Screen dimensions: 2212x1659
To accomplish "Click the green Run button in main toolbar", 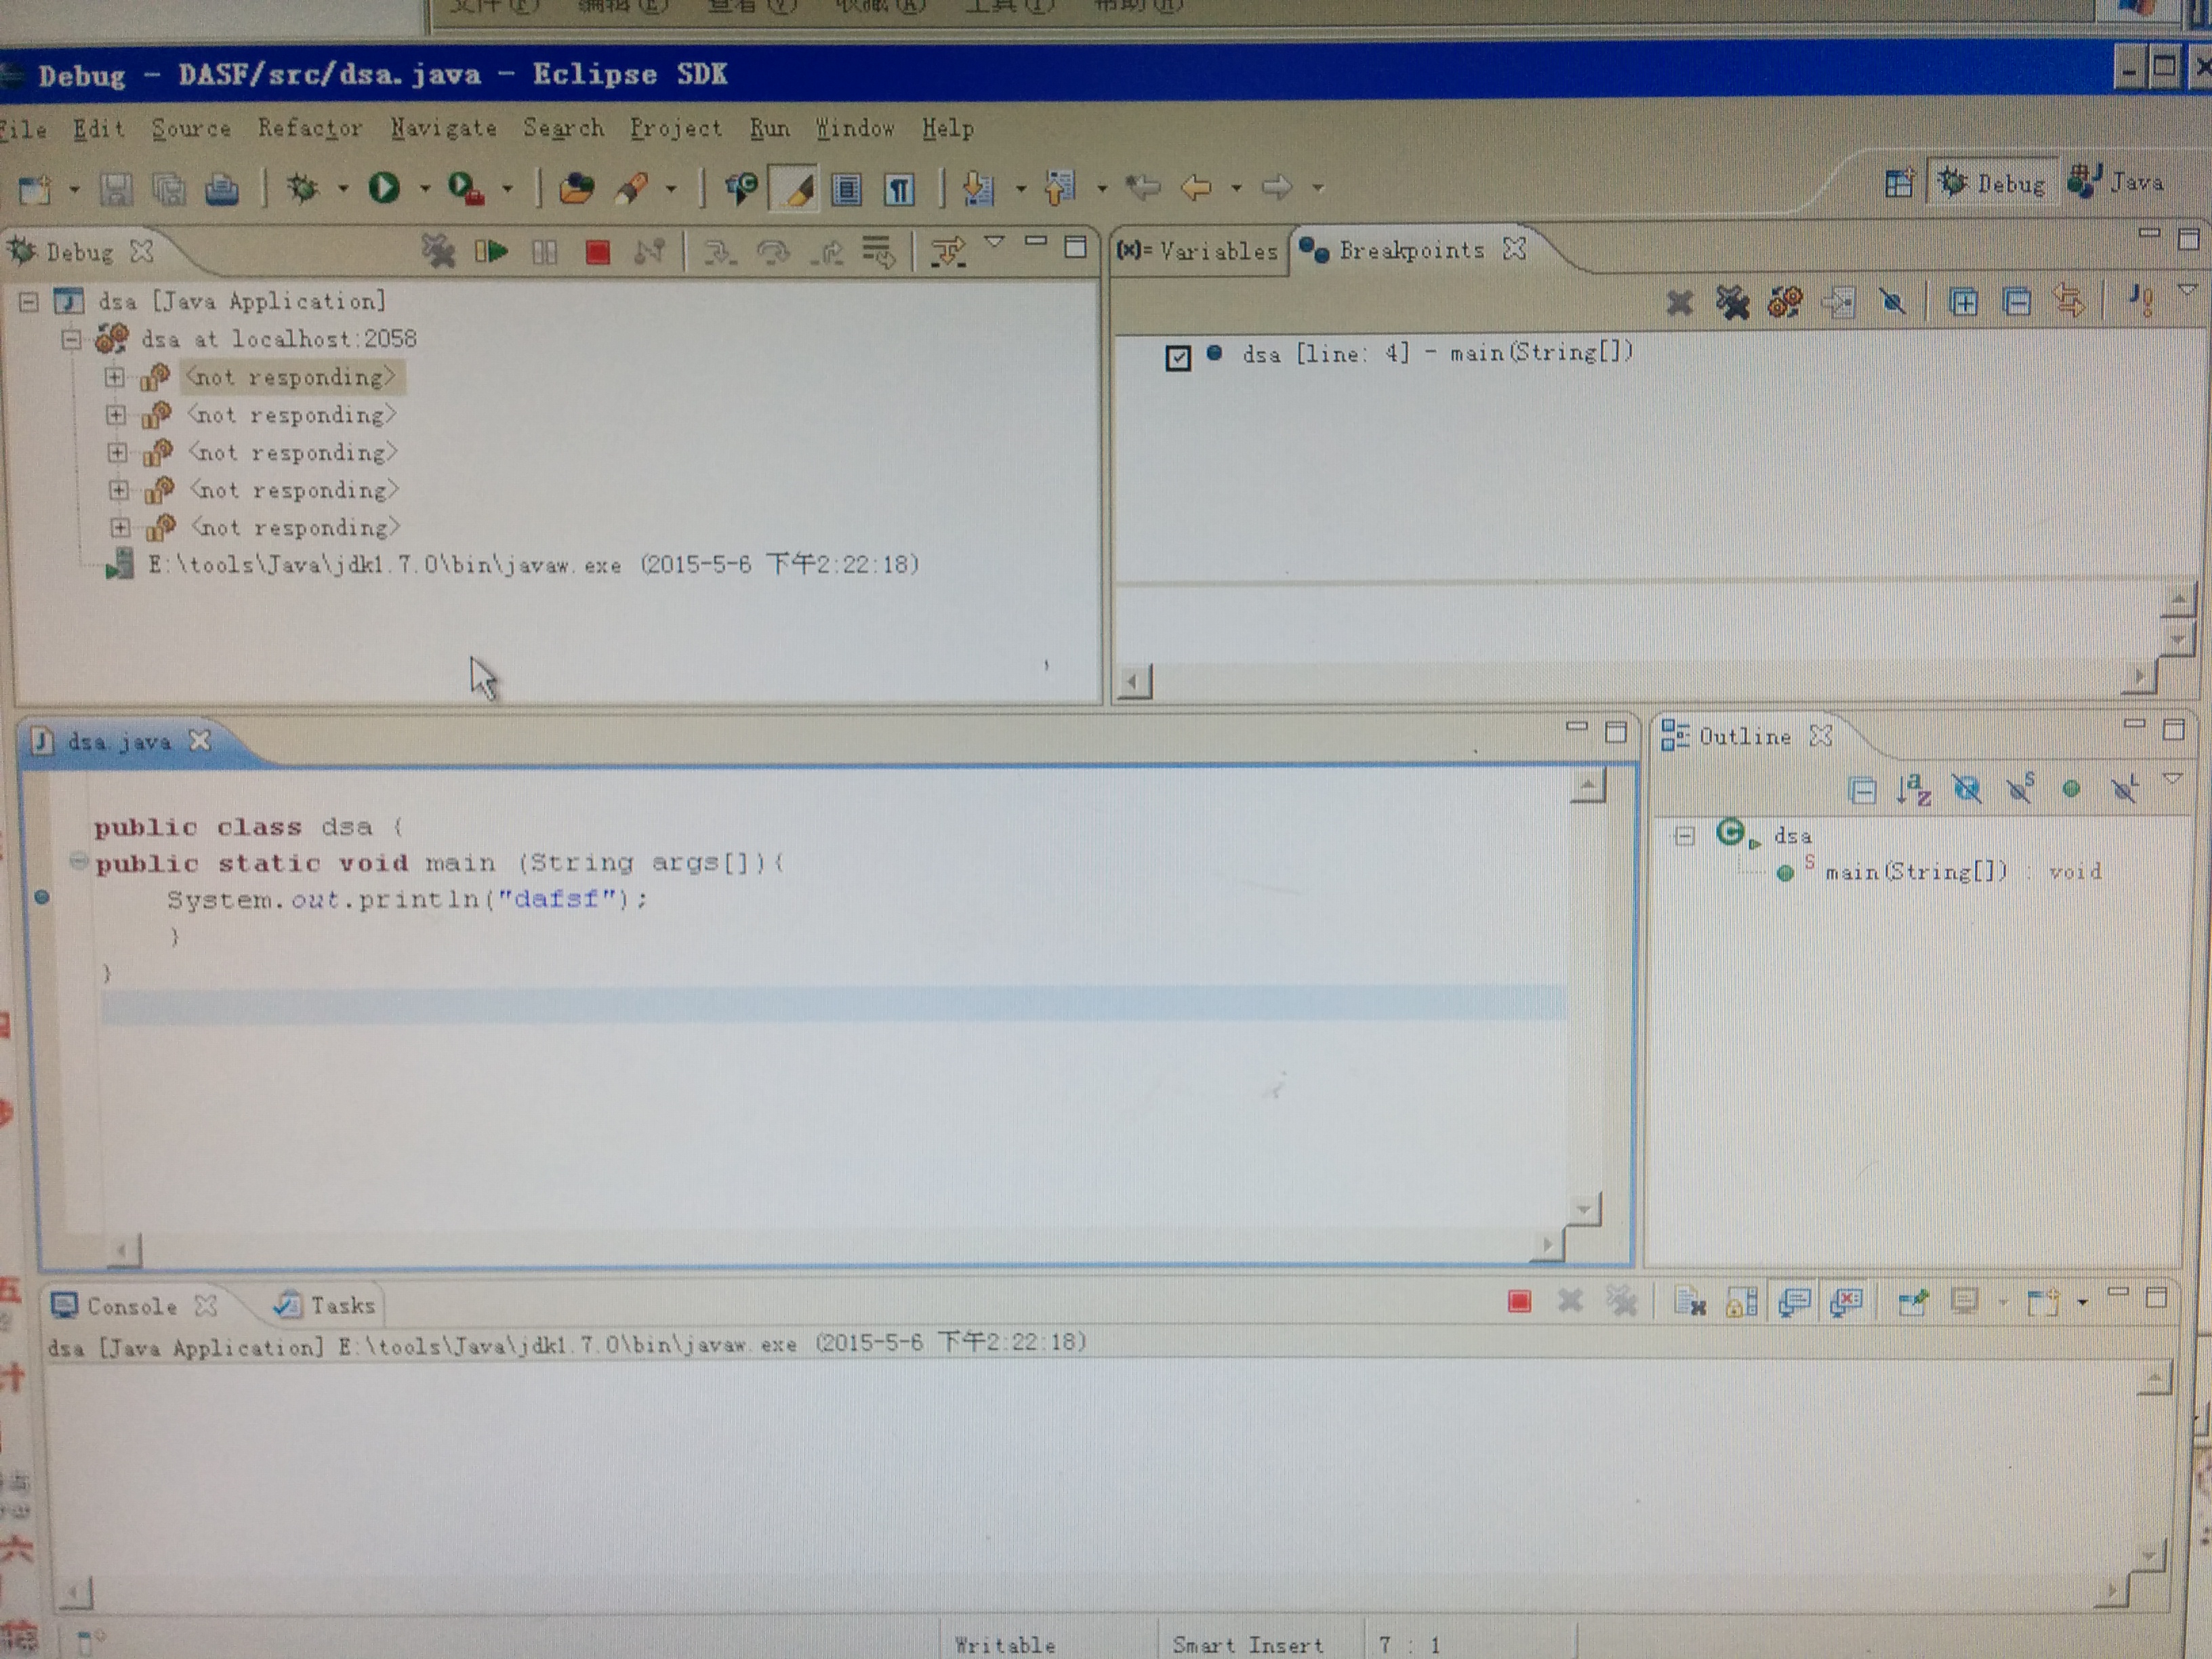I will pos(384,187).
